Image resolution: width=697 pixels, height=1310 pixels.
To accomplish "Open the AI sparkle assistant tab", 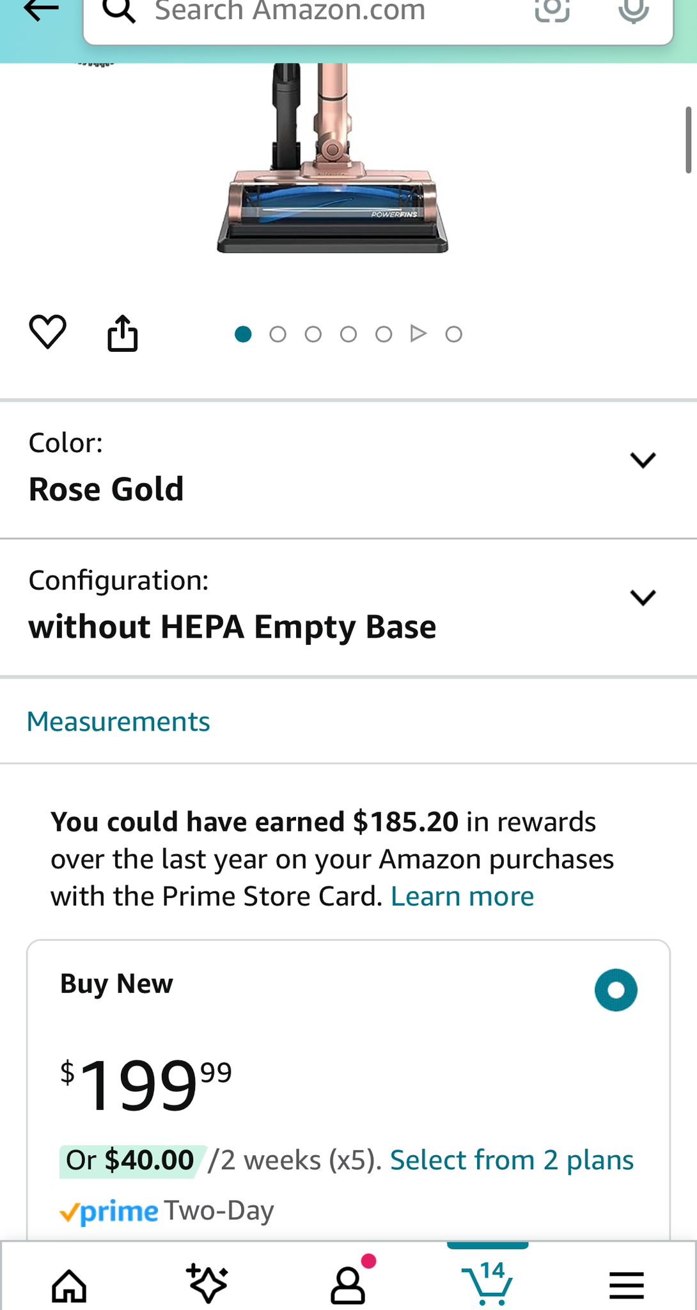I will pos(207,1284).
